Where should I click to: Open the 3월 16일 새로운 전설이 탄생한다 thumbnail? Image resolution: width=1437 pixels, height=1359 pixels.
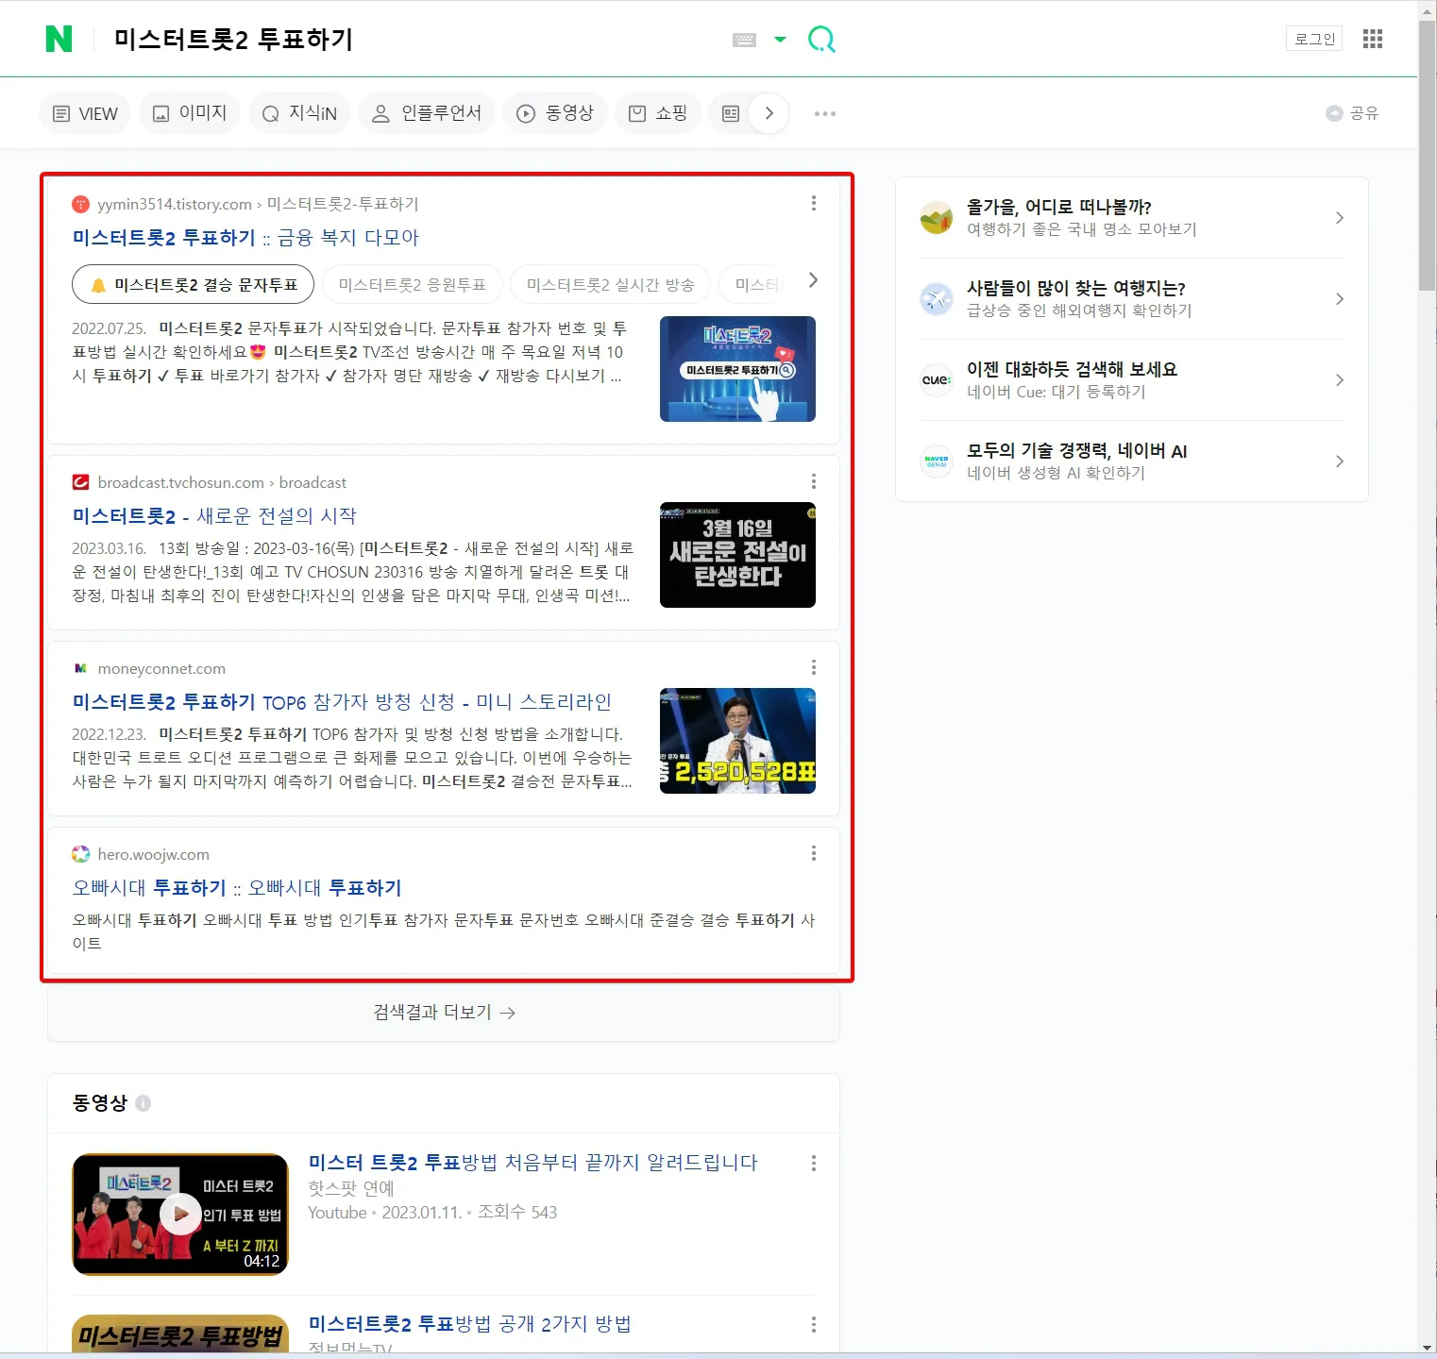737,555
